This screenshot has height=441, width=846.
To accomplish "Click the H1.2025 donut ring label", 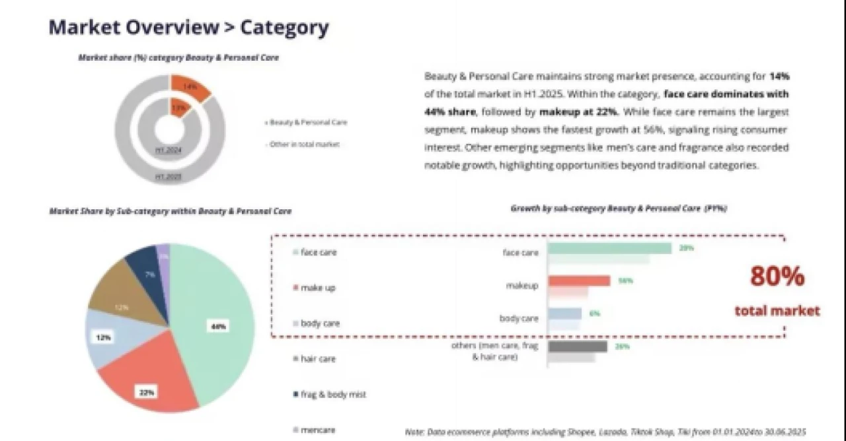I will tap(169, 177).
